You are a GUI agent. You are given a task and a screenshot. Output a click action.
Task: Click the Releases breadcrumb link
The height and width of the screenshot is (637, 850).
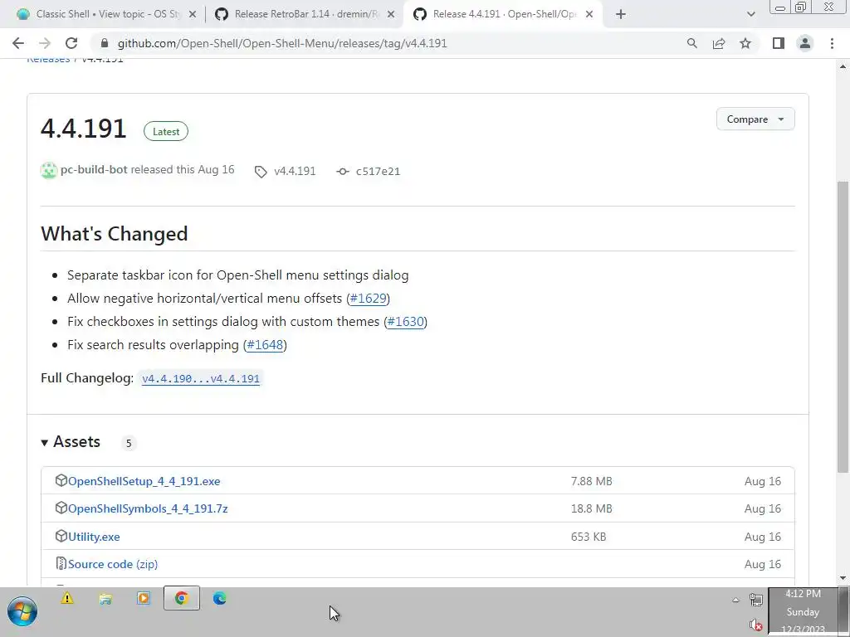pos(48,60)
